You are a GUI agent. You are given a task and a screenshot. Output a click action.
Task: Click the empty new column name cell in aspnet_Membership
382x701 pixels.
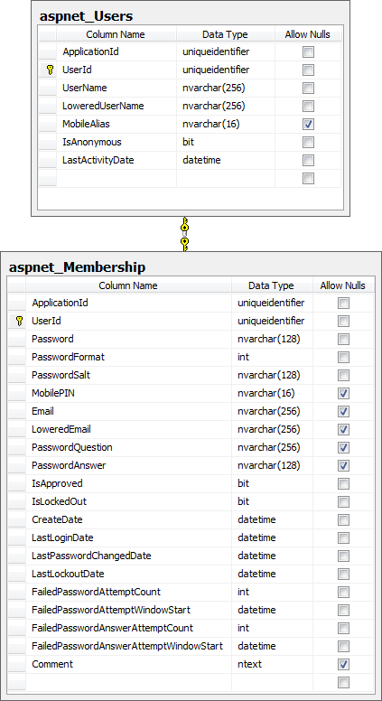128,682
